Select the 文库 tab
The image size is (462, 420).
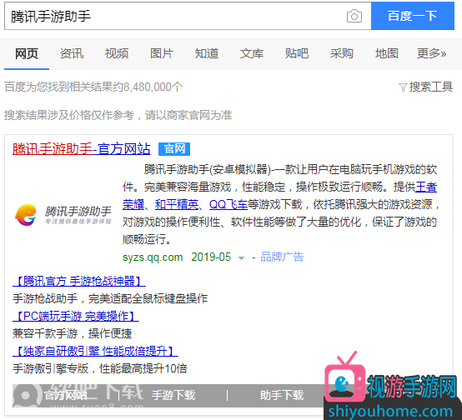click(x=252, y=53)
